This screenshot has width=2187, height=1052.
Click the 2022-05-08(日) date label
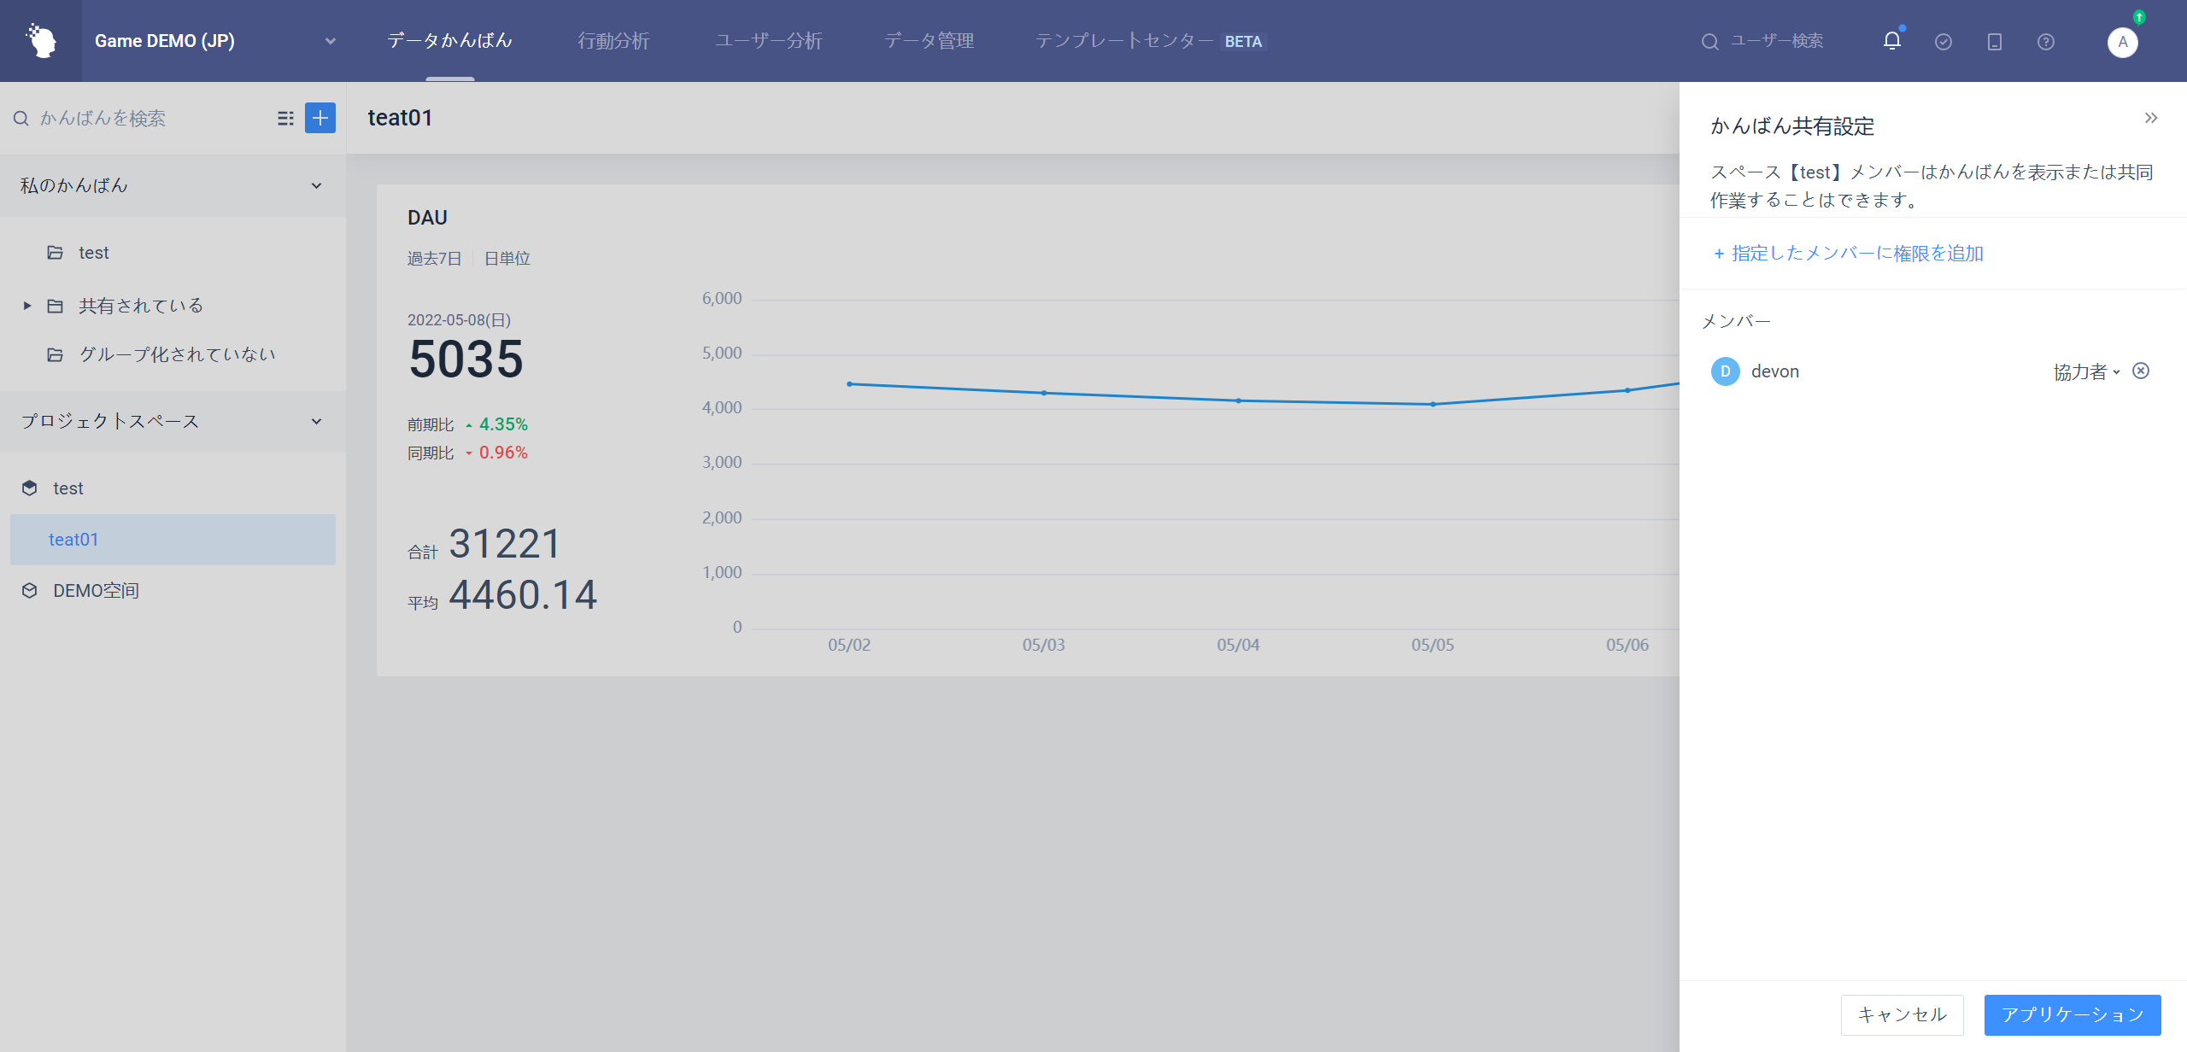coord(459,320)
